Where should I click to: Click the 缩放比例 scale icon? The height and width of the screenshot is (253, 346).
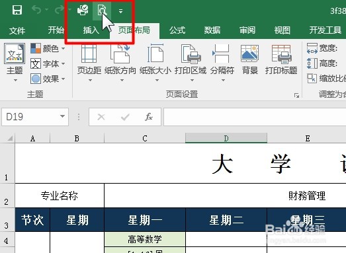tap(312, 78)
